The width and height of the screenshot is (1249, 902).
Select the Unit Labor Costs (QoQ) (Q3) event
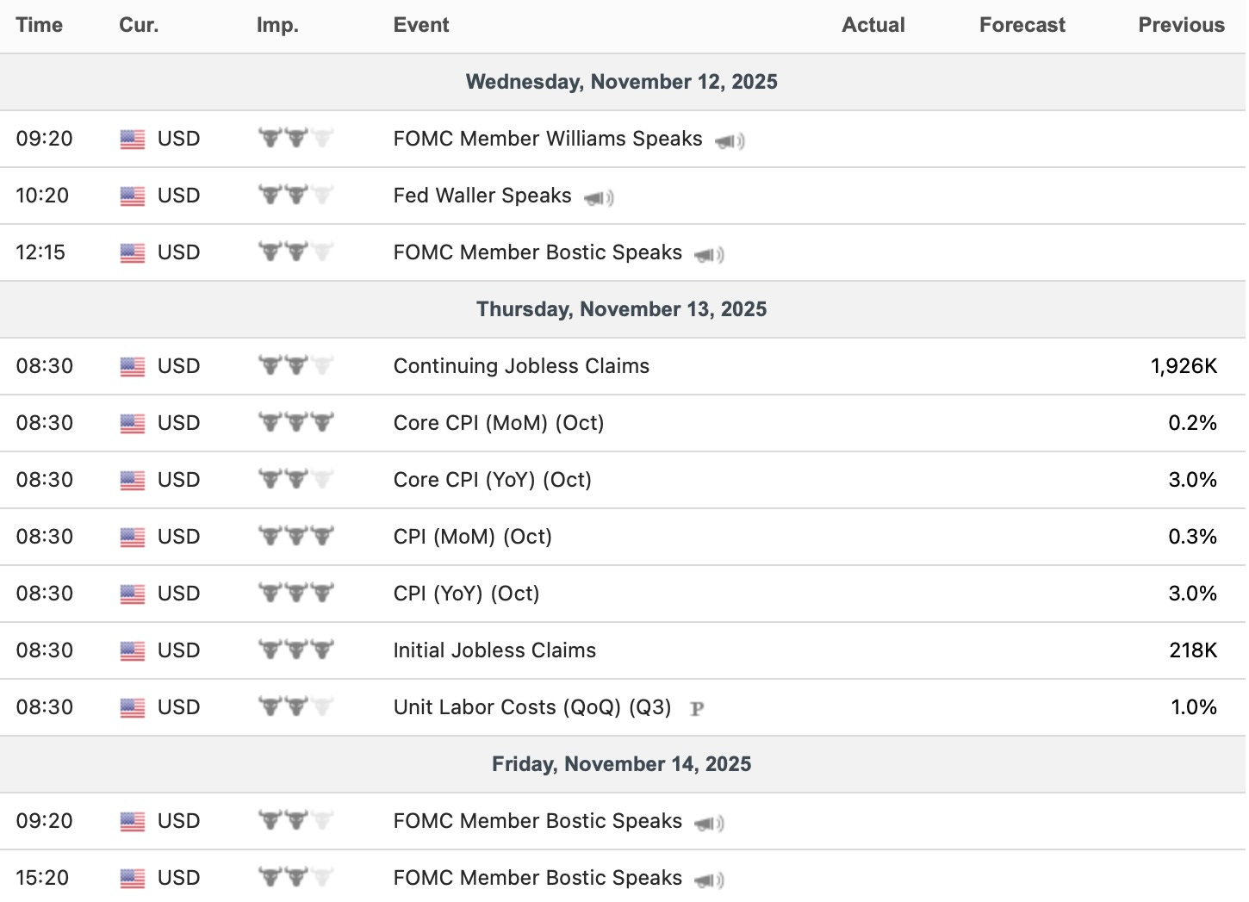point(531,707)
